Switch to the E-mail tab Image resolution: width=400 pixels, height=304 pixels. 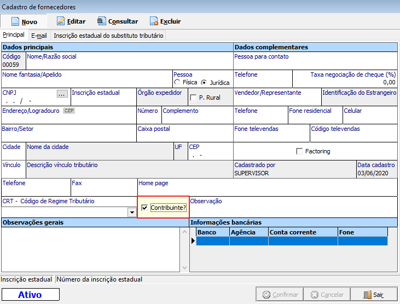click(x=39, y=36)
